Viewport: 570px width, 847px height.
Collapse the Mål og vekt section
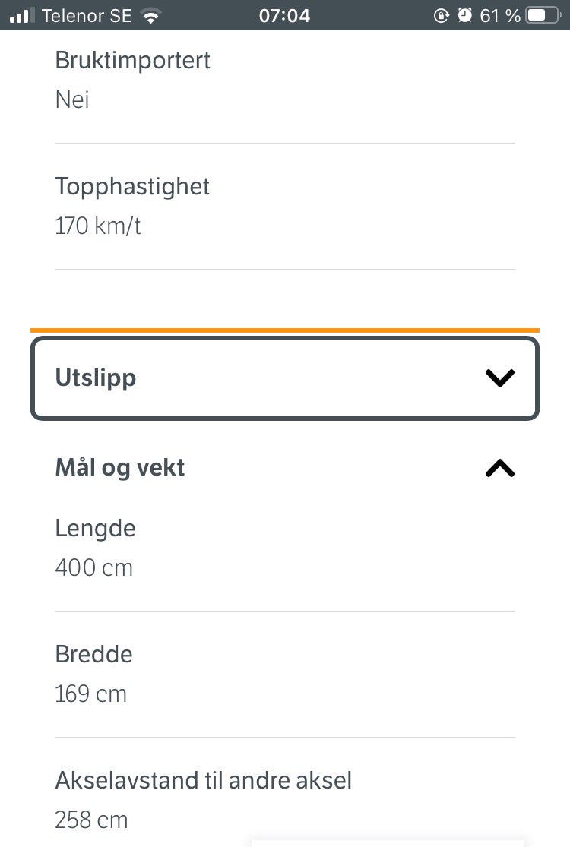[285, 468]
